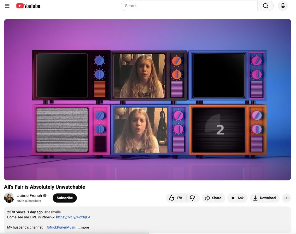Like the video with the thumbs-up
This screenshot has height=234, width=296.
pos(172,198)
